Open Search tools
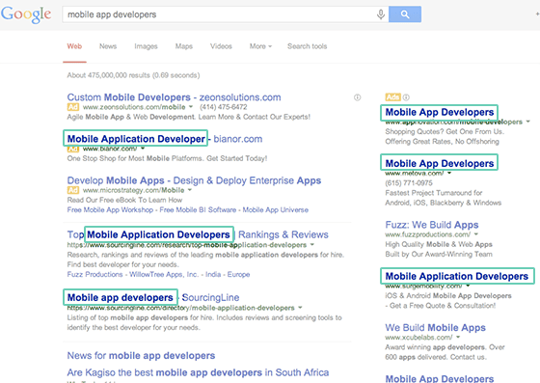Image resolution: width=540 pixels, height=383 pixels. (308, 46)
